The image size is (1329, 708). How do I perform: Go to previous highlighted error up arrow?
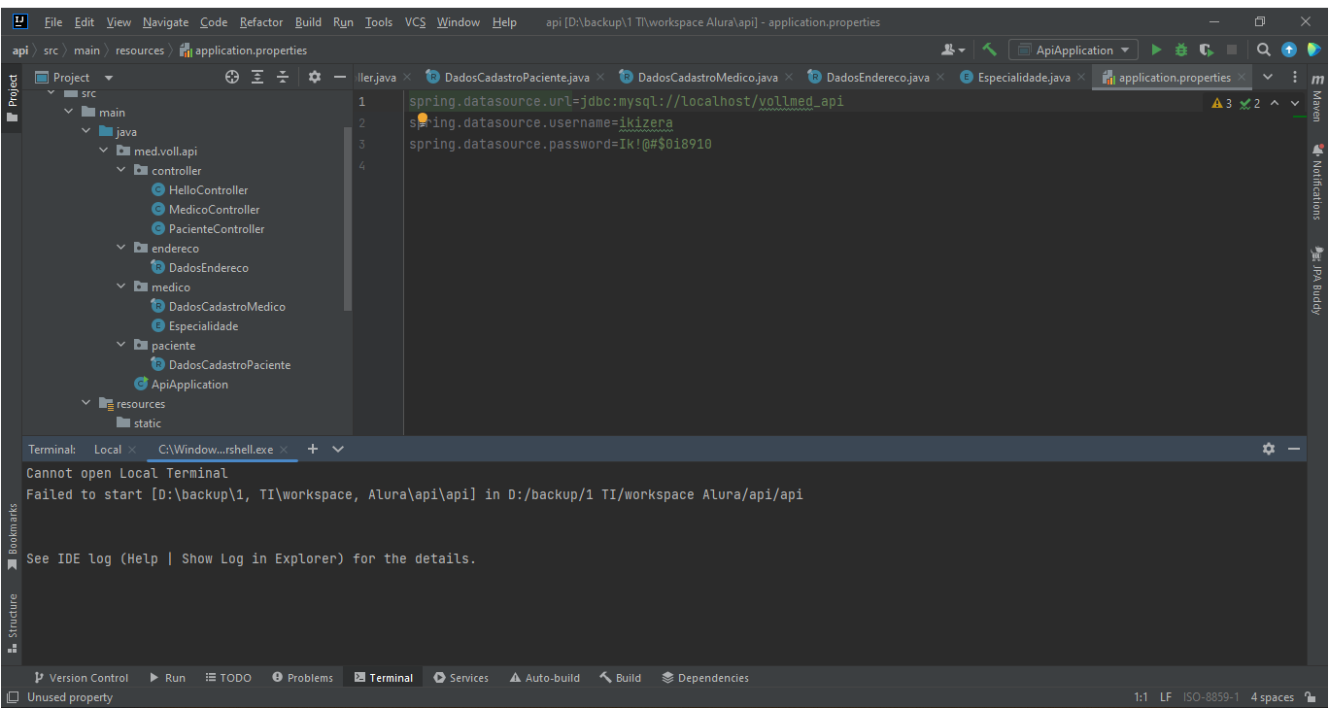point(1275,103)
